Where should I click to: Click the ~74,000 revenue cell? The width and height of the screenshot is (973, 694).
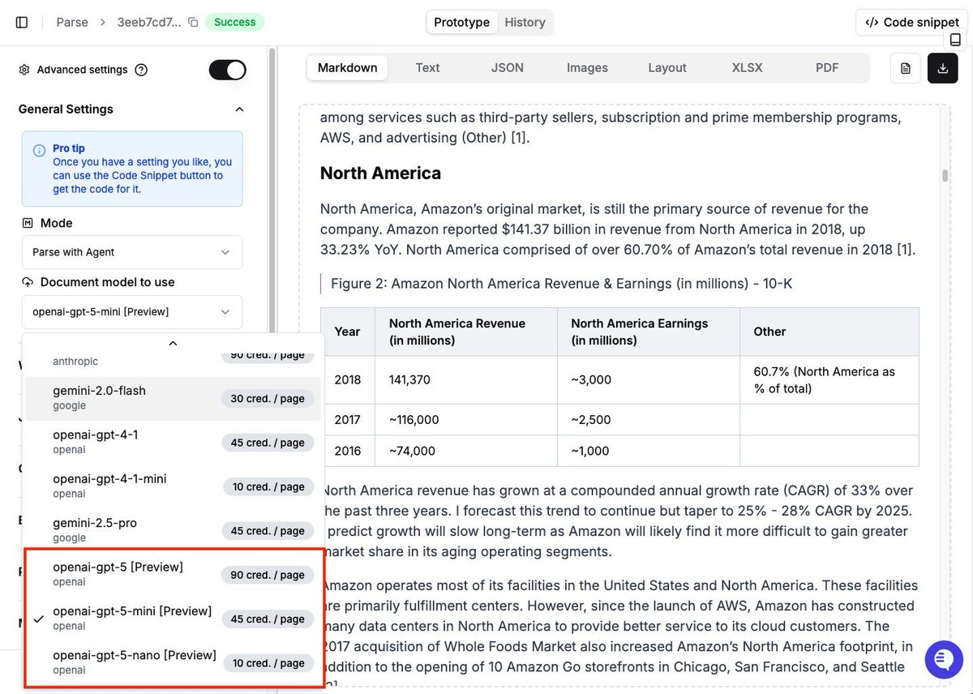click(x=466, y=451)
